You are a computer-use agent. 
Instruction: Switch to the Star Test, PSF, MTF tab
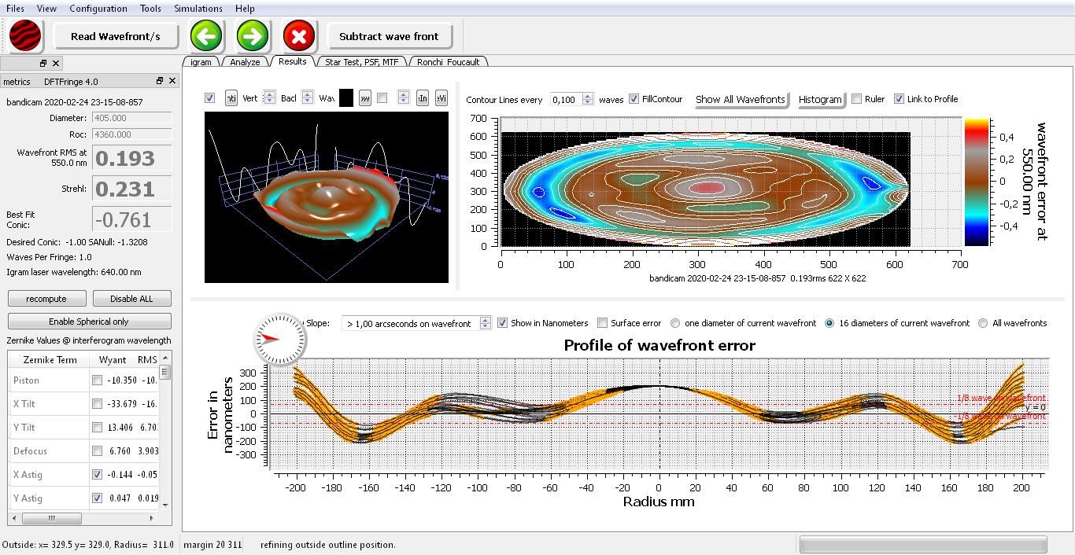pyautogui.click(x=361, y=62)
